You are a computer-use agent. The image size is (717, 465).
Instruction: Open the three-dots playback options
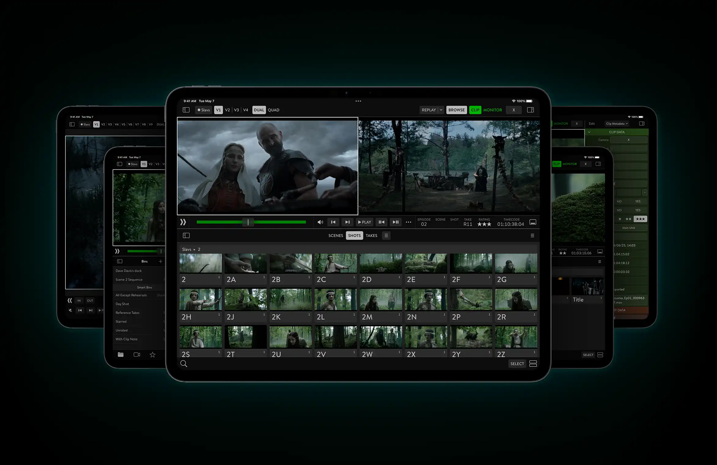coord(408,222)
